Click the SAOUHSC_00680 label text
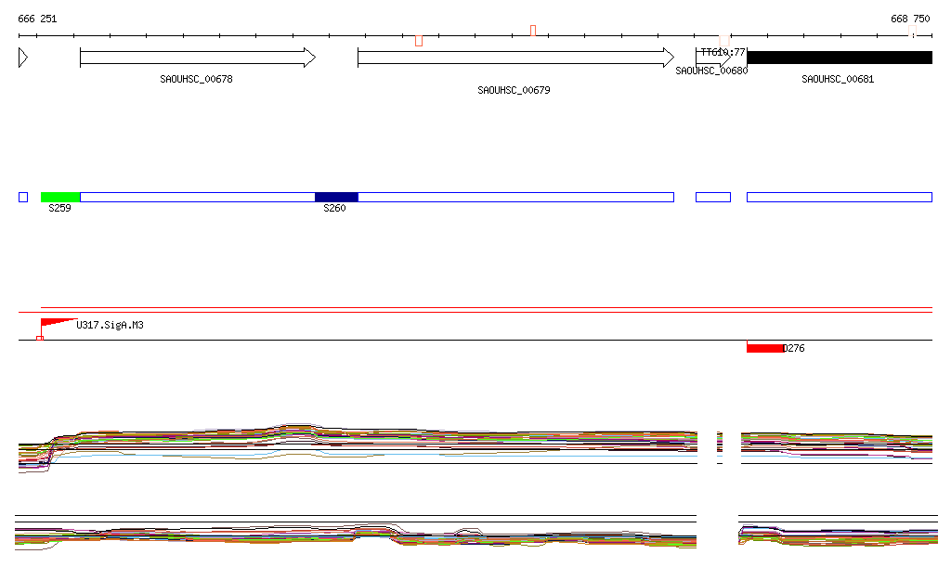This screenshot has height=567, width=951. point(711,71)
